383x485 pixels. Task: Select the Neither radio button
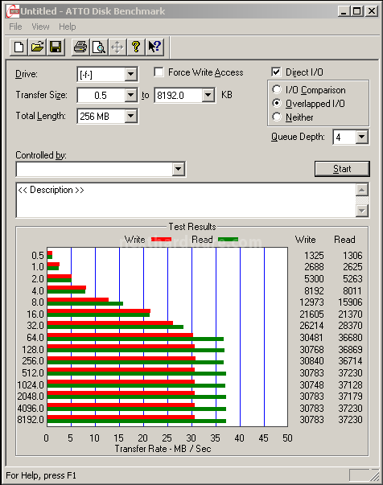pos(277,117)
